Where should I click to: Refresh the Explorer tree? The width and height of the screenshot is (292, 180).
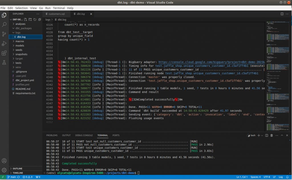tap(35, 19)
